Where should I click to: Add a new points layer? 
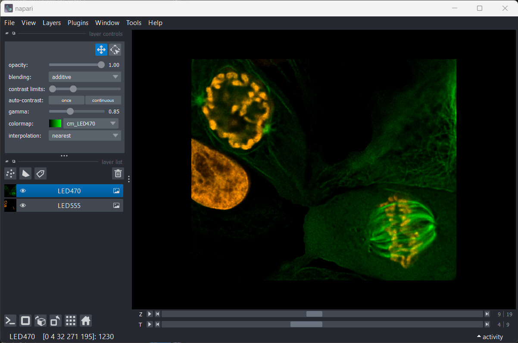(10, 173)
